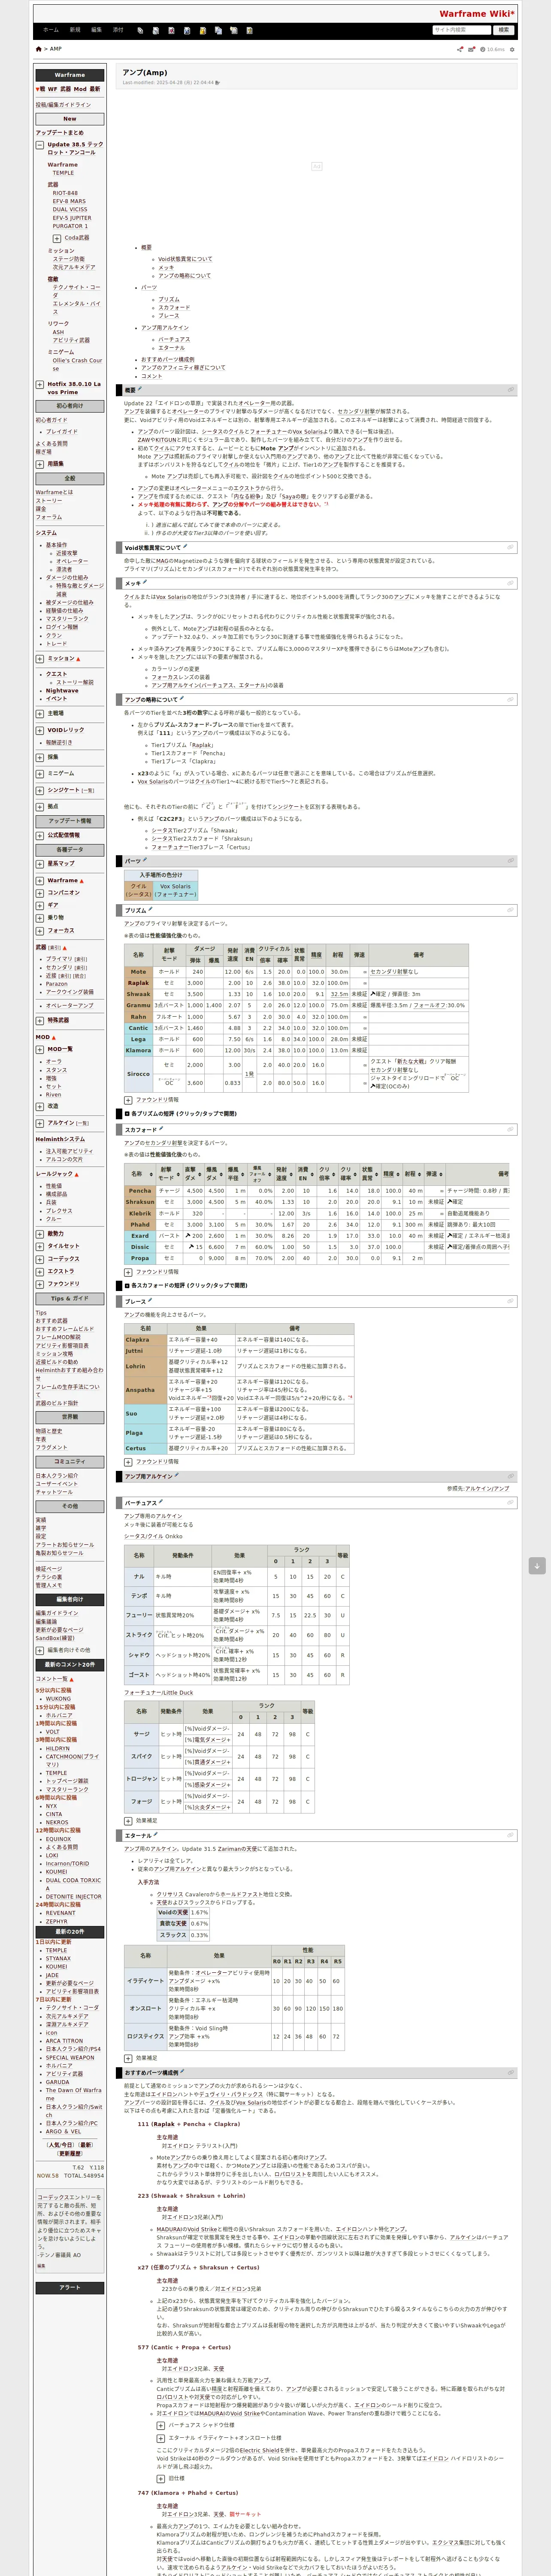Expand the 星系マップ sidebar section

40,863
